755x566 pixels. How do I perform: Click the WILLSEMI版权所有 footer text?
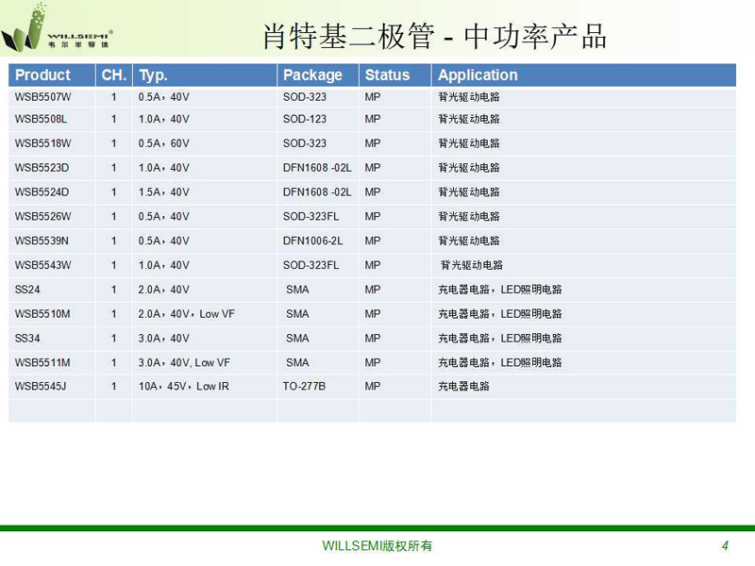[377, 546]
